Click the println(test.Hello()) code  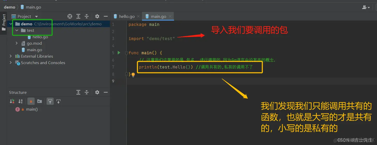[166, 67]
